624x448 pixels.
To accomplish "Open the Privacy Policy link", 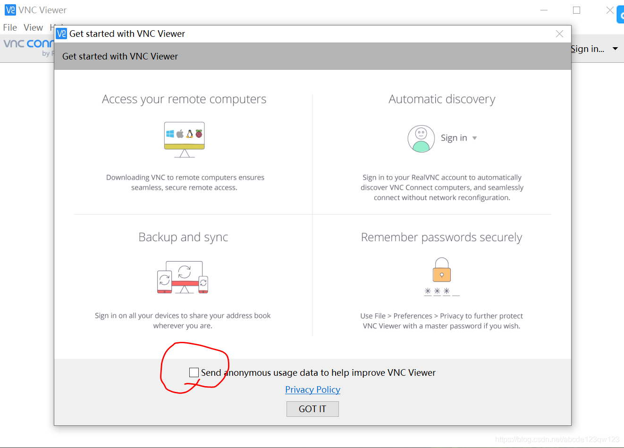I will point(312,389).
